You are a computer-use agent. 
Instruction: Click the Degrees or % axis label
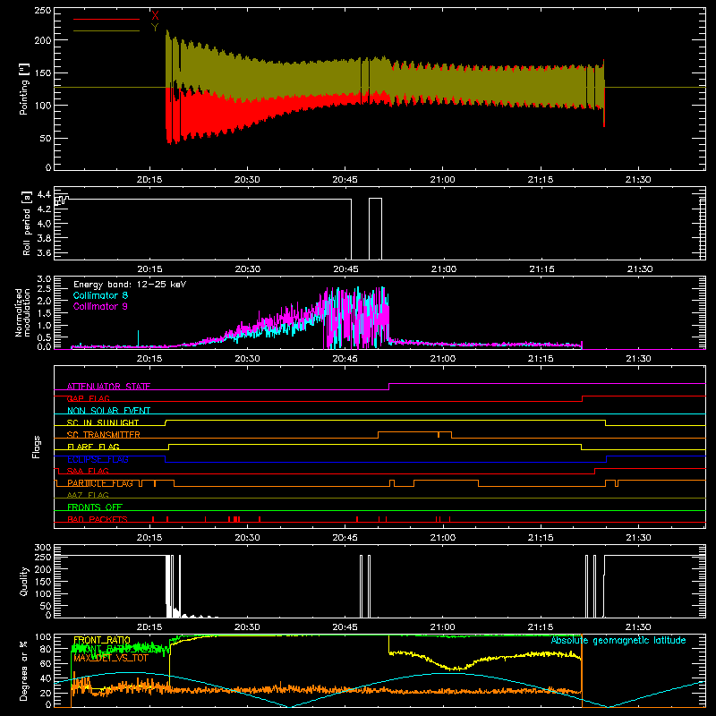pos(24,670)
